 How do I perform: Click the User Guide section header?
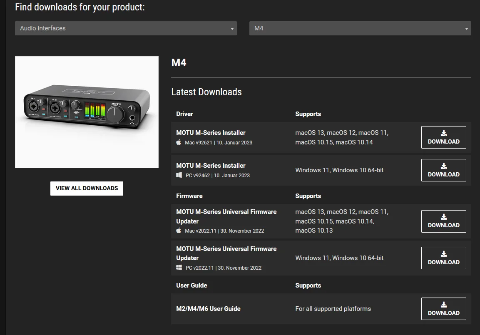[192, 285]
